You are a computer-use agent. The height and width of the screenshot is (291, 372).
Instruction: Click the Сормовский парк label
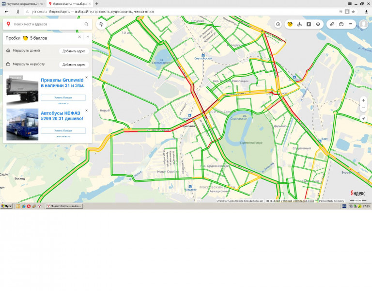click(x=251, y=143)
